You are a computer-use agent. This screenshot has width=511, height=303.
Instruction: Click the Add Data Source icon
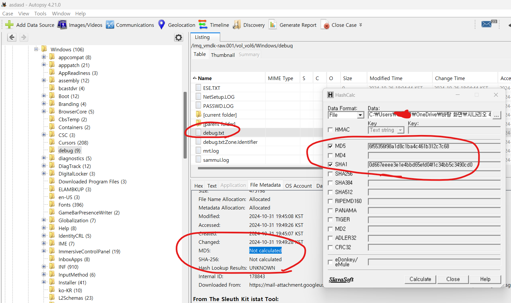click(9, 25)
